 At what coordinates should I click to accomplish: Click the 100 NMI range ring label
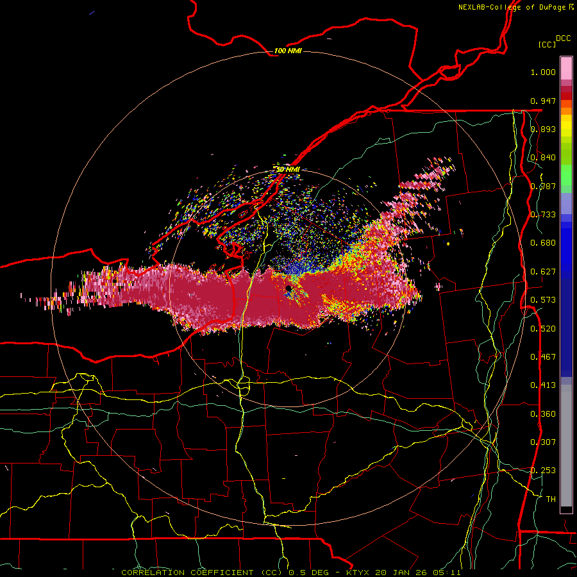tap(288, 51)
